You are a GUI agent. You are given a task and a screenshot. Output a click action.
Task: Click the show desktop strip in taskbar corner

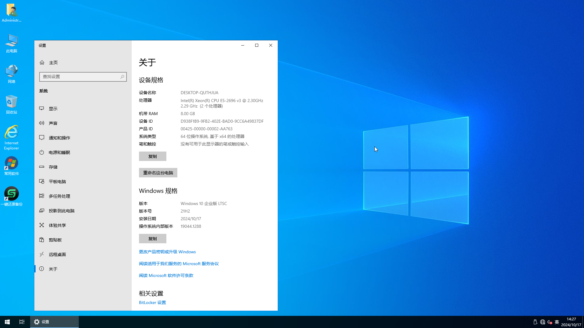click(x=583, y=322)
